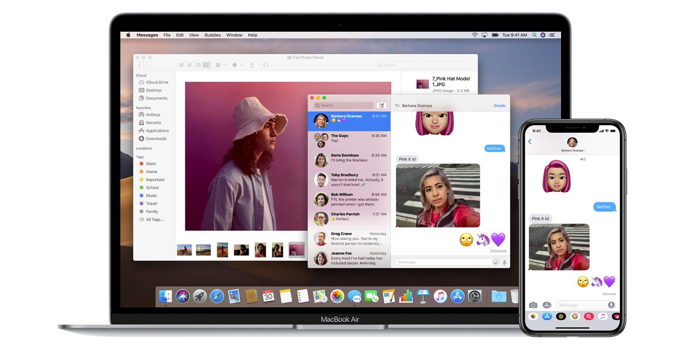The width and height of the screenshot is (691, 344).
Task: Open Reminders in the Dock
Action: (x=303, y=296)
